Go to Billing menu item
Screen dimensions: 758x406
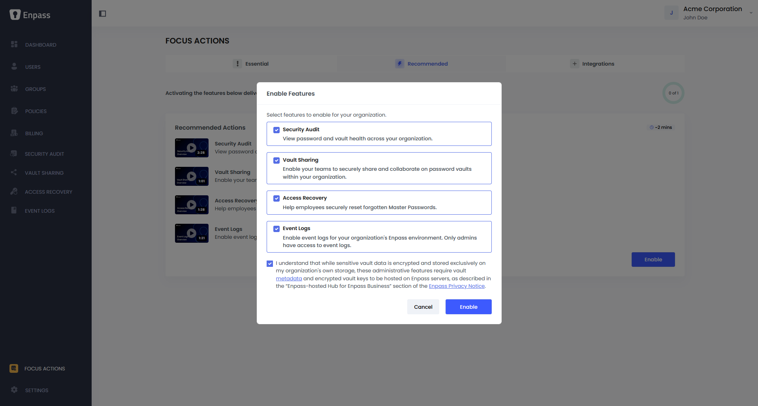coord(34,133)
